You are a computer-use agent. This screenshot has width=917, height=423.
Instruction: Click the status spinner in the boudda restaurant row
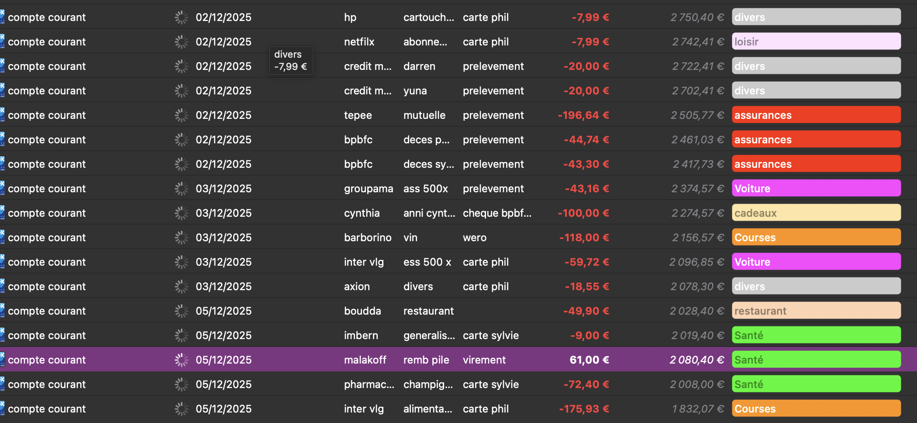point(181,311)
